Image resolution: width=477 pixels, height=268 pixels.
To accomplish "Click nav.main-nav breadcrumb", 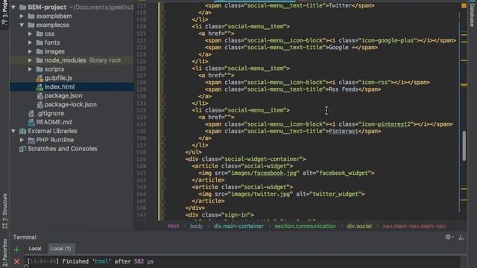I will (414, 226).
